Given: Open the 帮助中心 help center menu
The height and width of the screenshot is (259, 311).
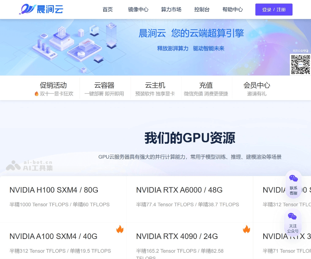Looking at the screenshot, I should point(233,10).
